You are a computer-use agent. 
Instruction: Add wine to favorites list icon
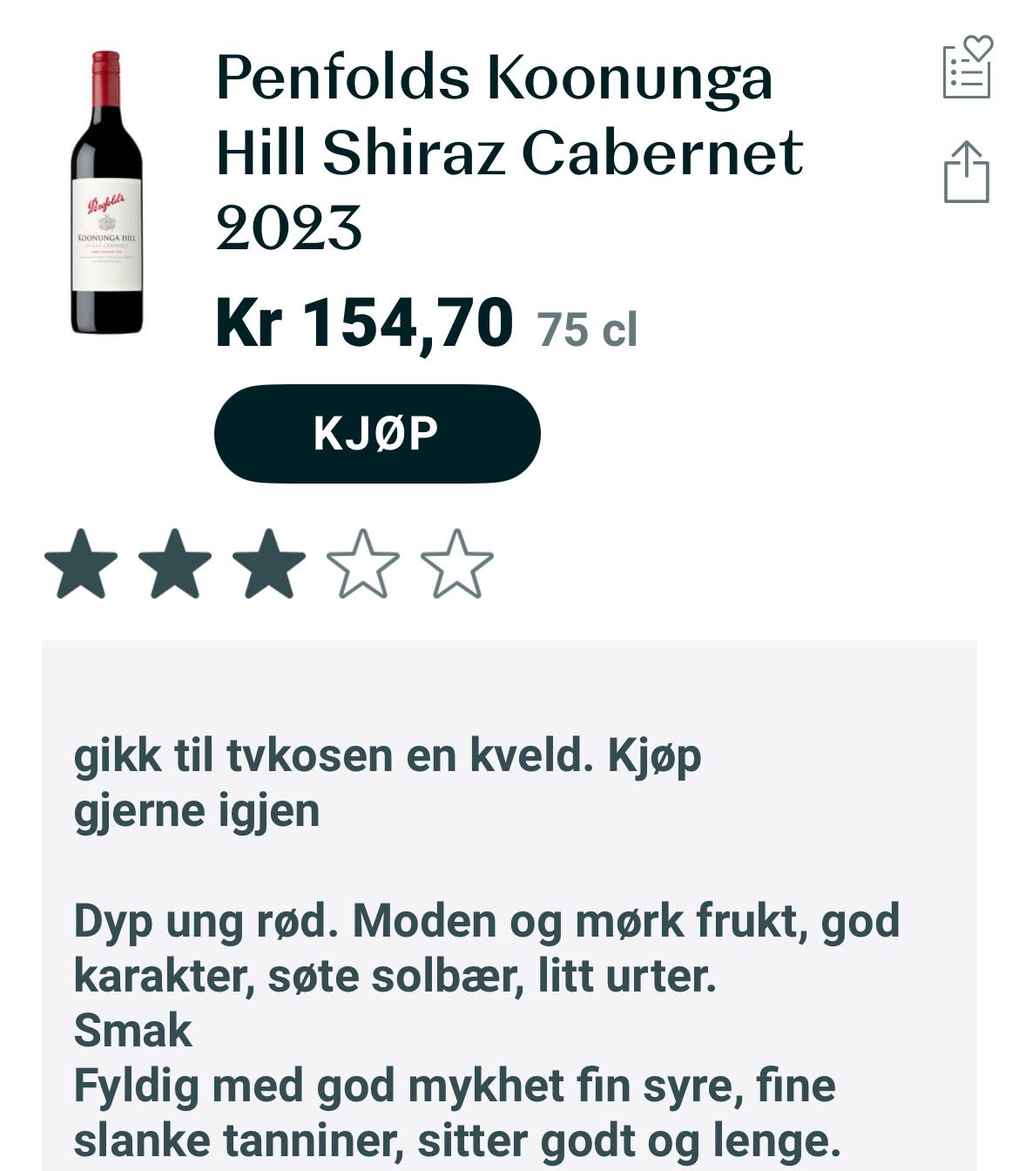968,66
